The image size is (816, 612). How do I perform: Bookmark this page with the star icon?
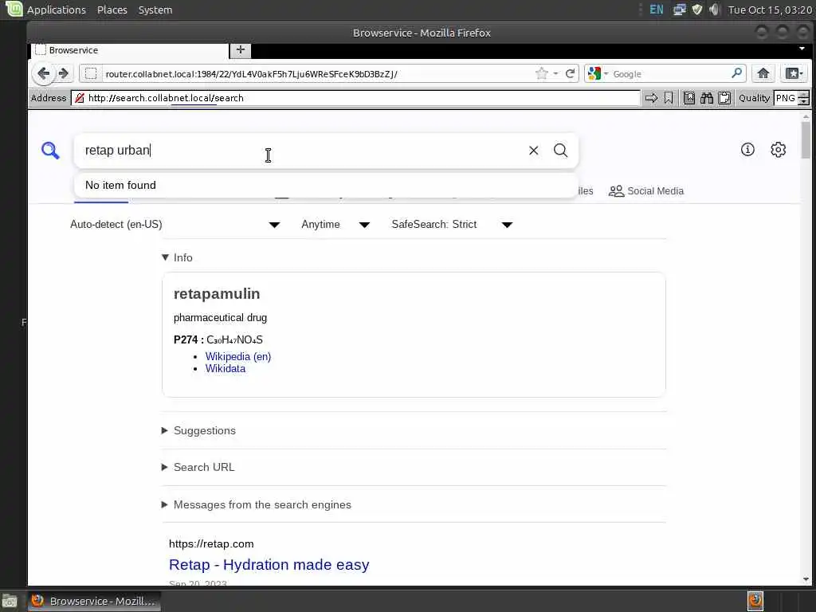542,73
